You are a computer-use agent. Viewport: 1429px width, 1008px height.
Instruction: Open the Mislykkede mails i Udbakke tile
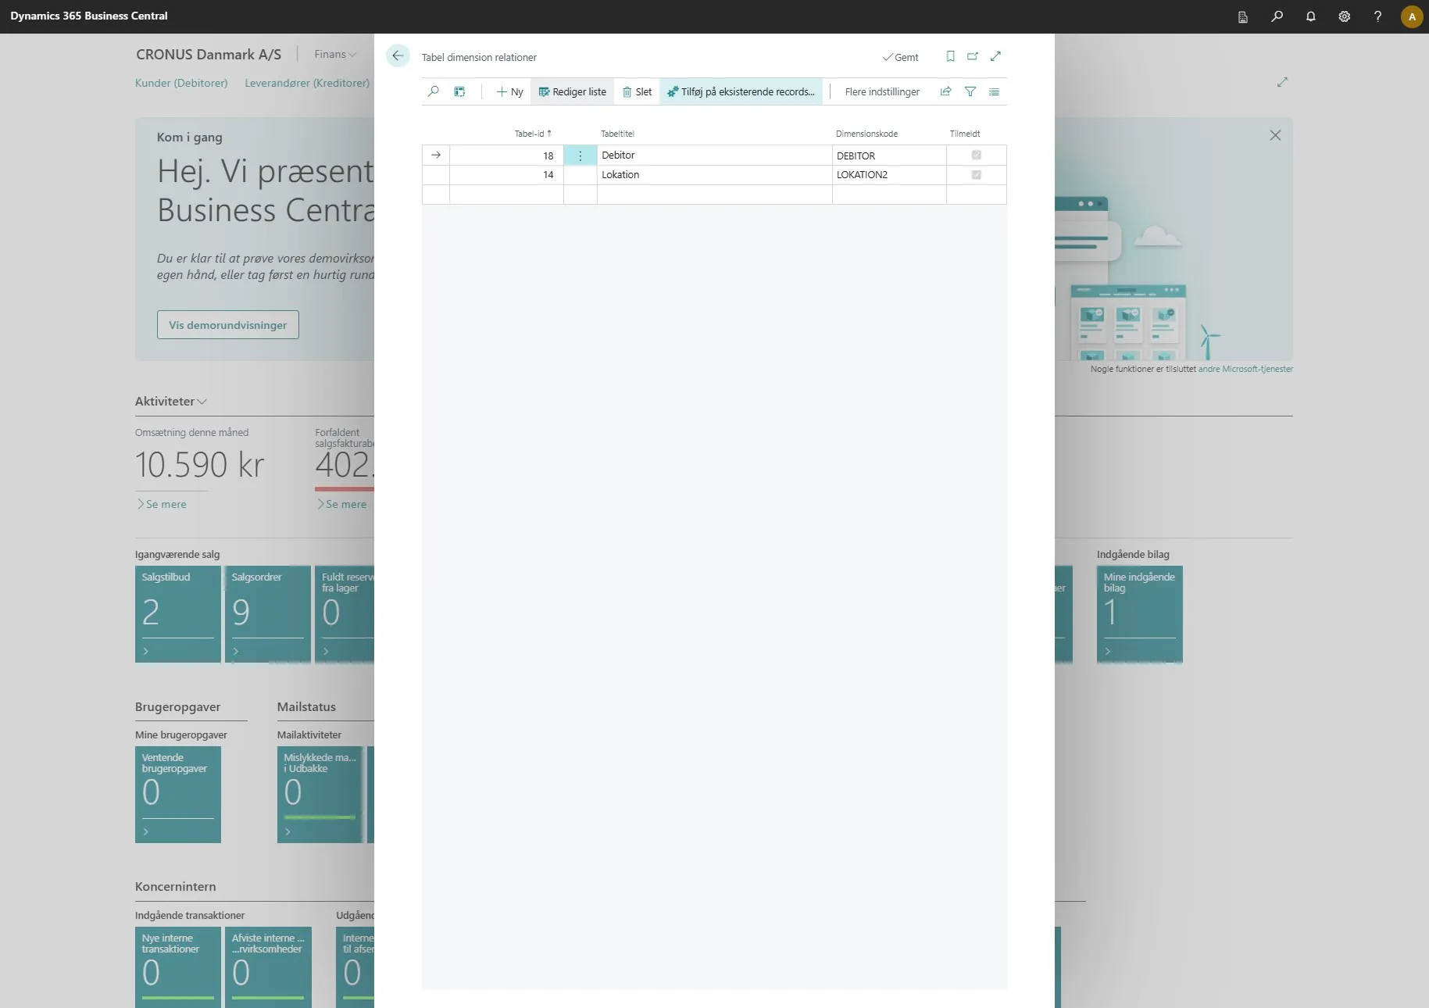[320, 795]
